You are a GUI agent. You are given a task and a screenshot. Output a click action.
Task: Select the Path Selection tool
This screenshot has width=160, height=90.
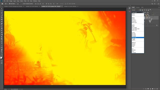[x=2, y=45]
